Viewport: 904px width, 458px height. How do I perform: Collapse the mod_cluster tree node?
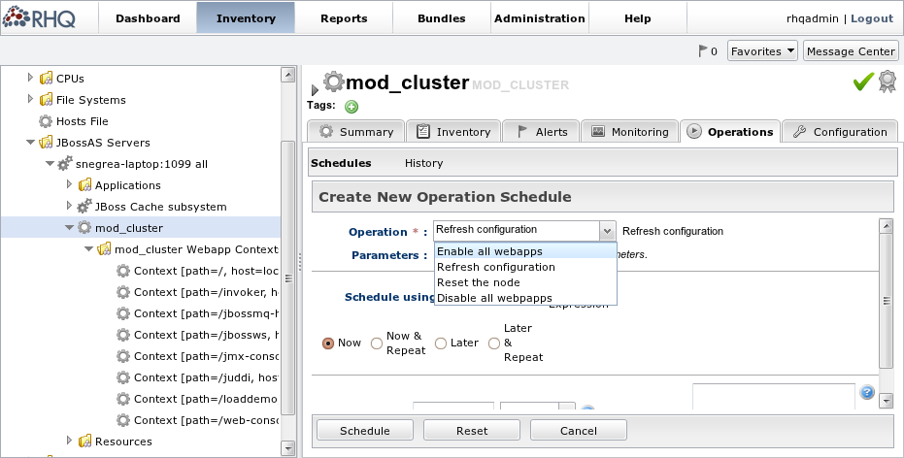(69, 228)
